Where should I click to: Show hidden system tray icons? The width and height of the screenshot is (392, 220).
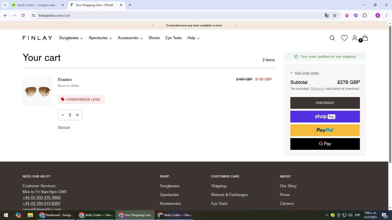(x=327, y=215)
